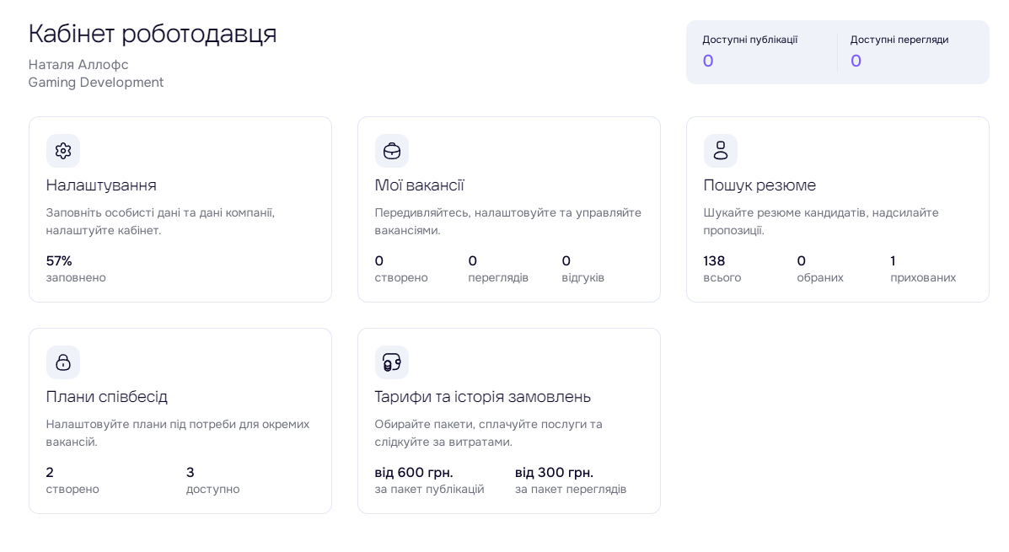Select the 138 всього resumes stat
The image size is (1009, 552).
pos(722,269)
